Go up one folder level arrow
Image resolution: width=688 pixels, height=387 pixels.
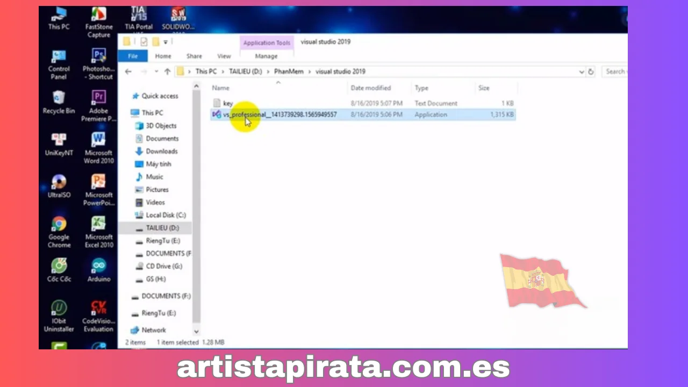(x=167, y=71)
